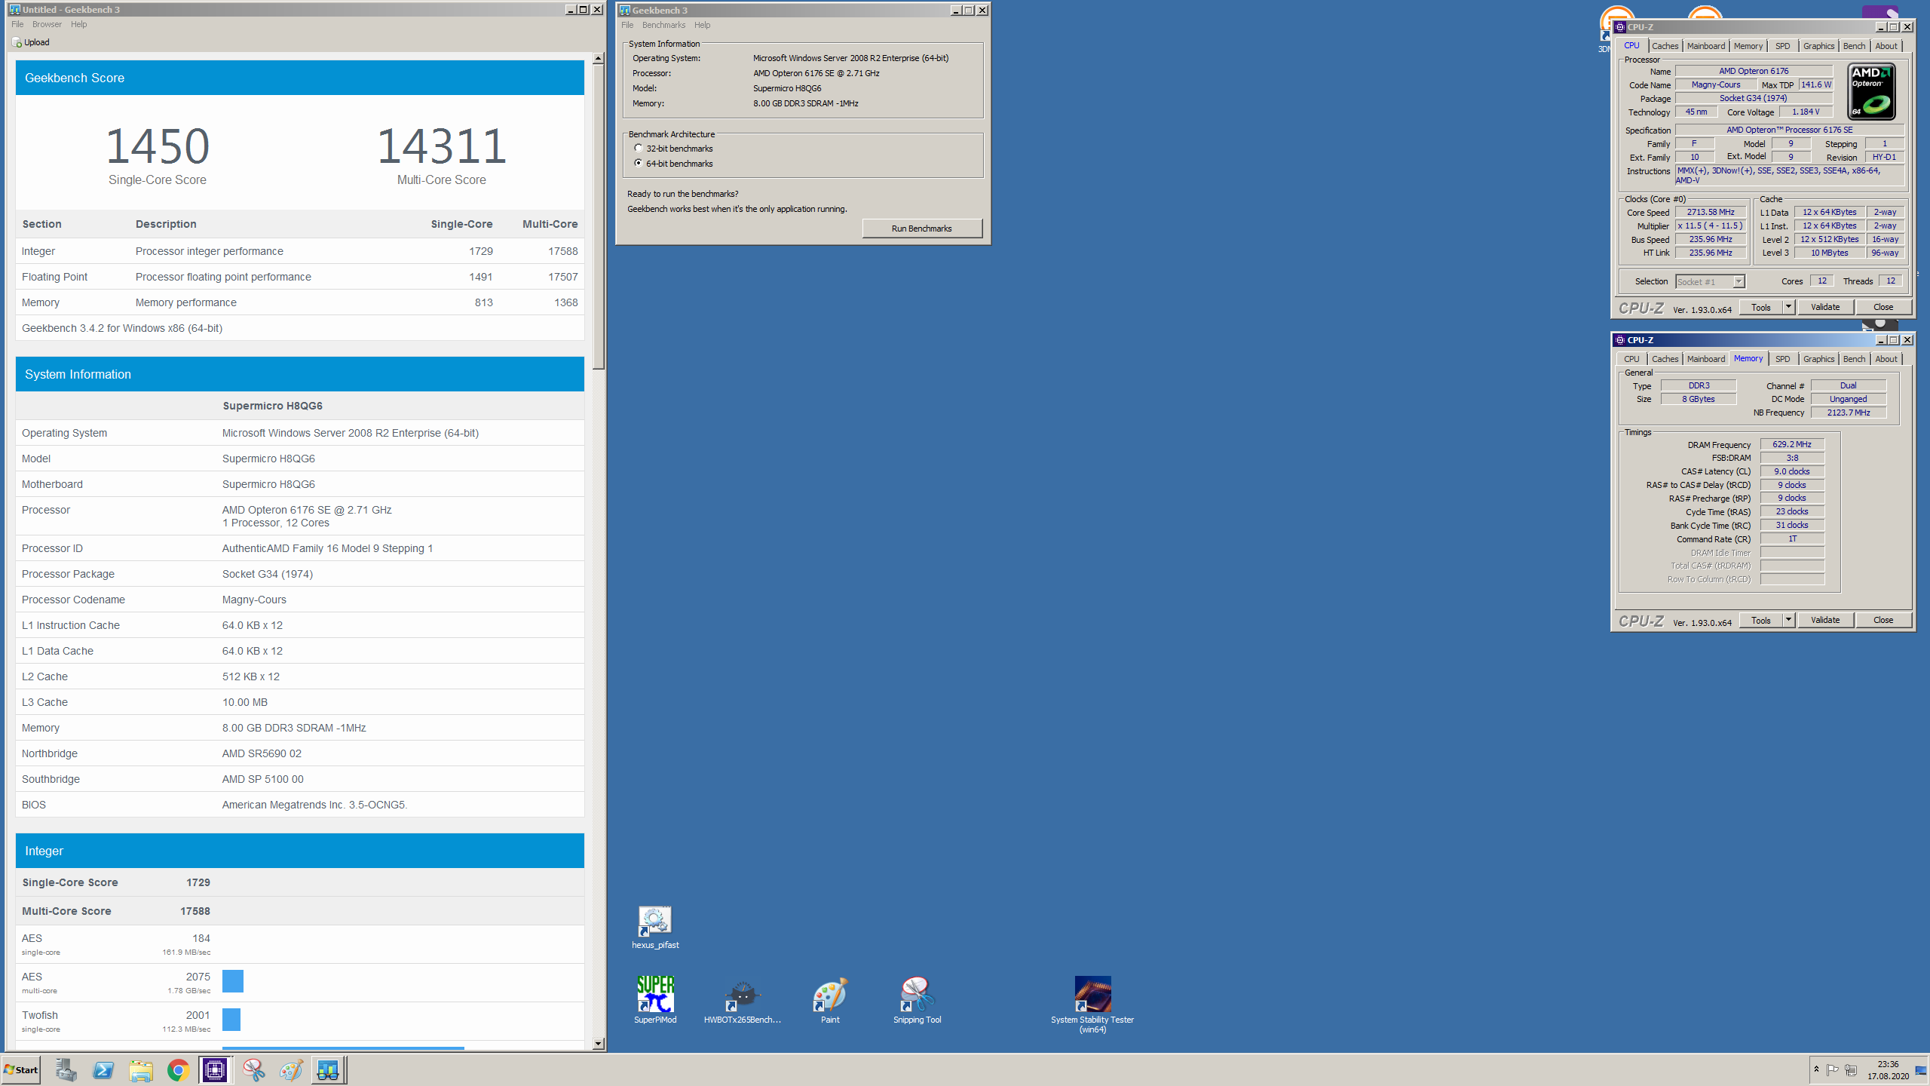Switch to CPU-Z via its taskbar icon
This screenshot has height=1086, width=1930.
216,1069
